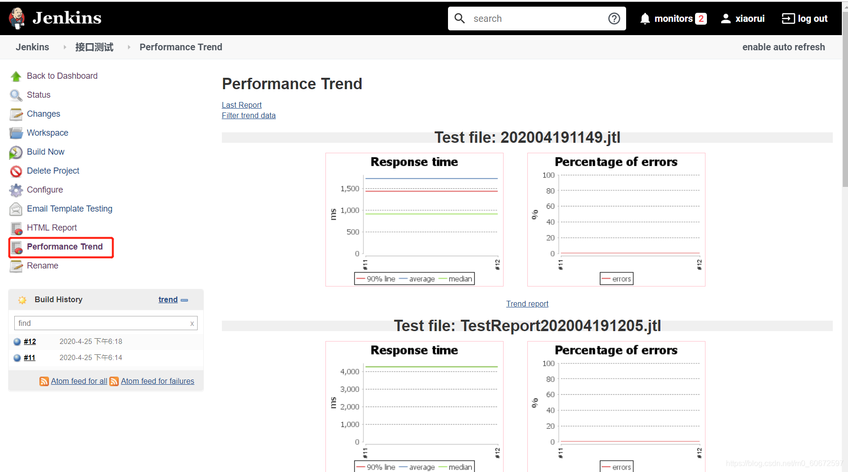Click the Delete Project red icon
Screen dimensions: 848x472
16,171
